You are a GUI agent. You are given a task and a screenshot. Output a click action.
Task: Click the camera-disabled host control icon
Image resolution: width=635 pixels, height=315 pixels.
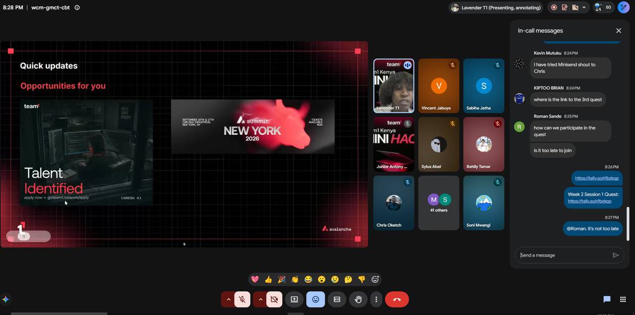point(574,7)
